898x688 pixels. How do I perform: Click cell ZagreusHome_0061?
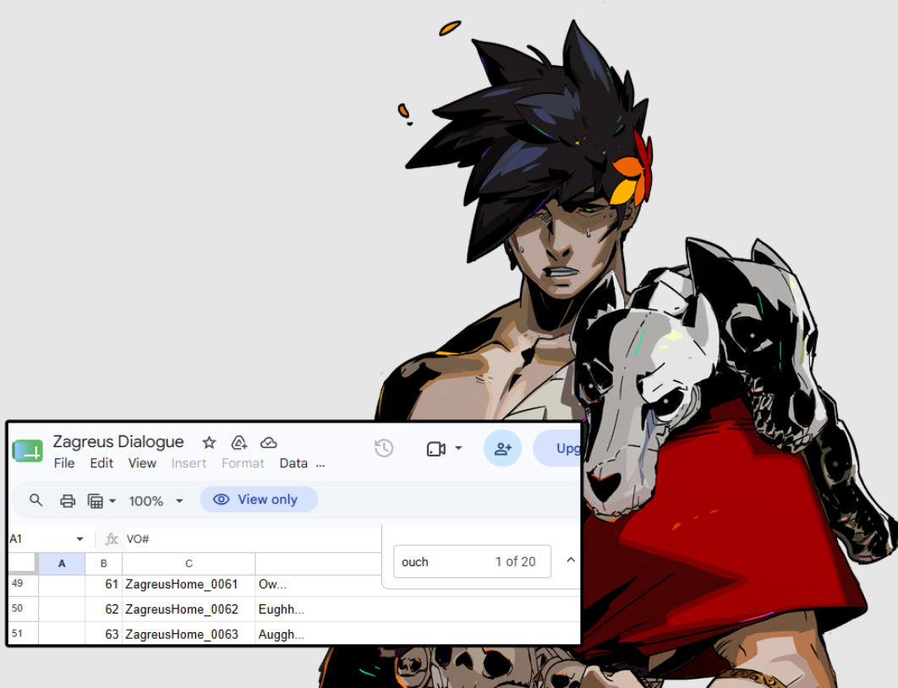(x=189, y=584)
